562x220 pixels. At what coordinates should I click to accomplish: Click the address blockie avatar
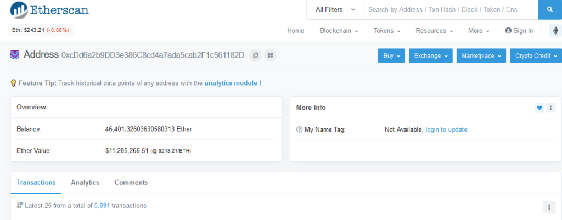[x=15, y=55]
